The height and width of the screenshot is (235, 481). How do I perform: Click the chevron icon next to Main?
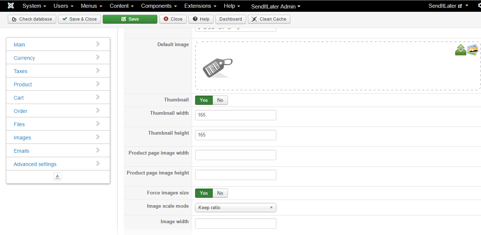(x=98, y=44)
